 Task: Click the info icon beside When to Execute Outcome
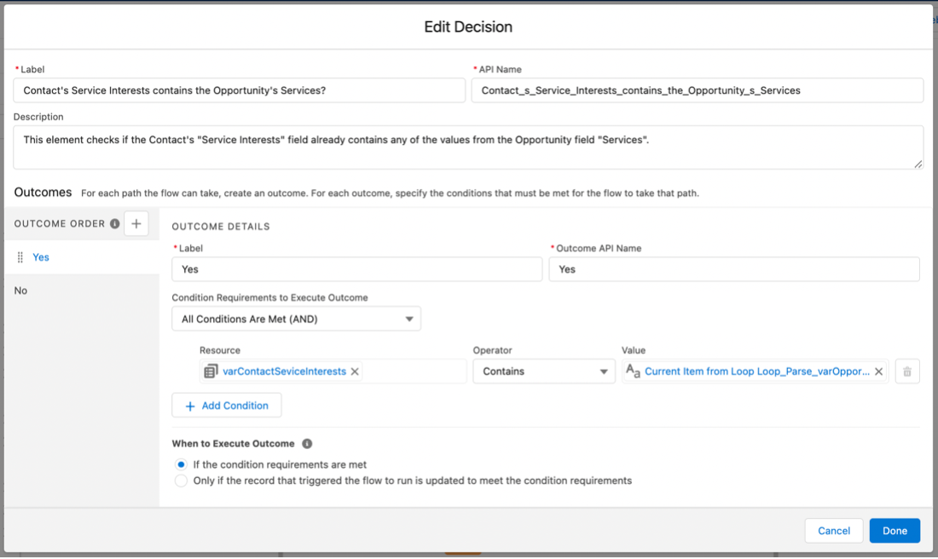(307, 443)
